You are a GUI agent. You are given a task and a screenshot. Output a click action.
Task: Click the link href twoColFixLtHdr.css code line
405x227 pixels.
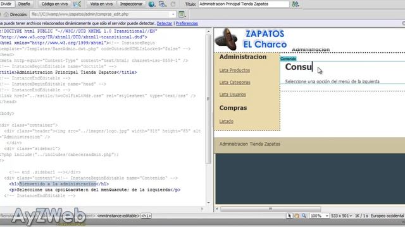(x=97, y=96)
